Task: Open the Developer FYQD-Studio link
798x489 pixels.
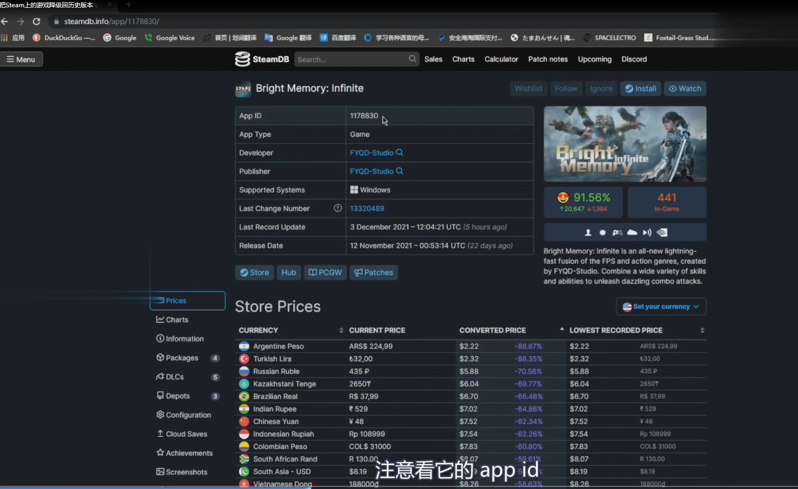Action: (371, 153)
